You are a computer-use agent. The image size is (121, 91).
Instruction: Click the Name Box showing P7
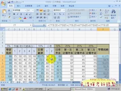tap(15, 25)
